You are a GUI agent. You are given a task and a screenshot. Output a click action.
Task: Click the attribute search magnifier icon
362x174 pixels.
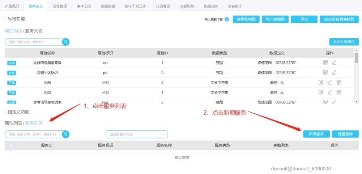point(66,42)
